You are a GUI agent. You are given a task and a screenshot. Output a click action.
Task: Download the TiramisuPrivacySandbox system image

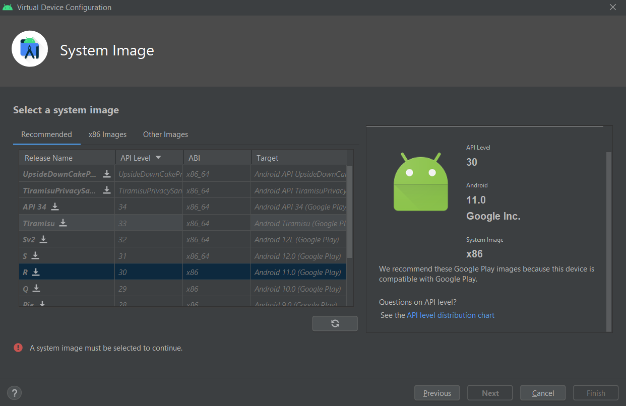pos(106,190)
